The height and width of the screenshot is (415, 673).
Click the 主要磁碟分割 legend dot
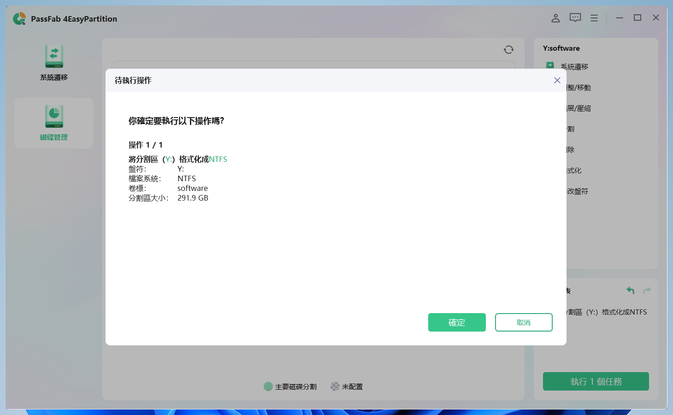pyautogui.click(x=268, y=386)
